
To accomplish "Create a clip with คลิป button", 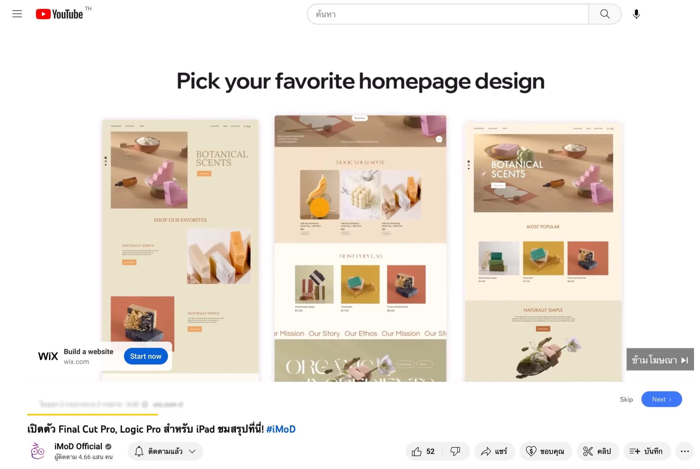I will click(598, 451).
